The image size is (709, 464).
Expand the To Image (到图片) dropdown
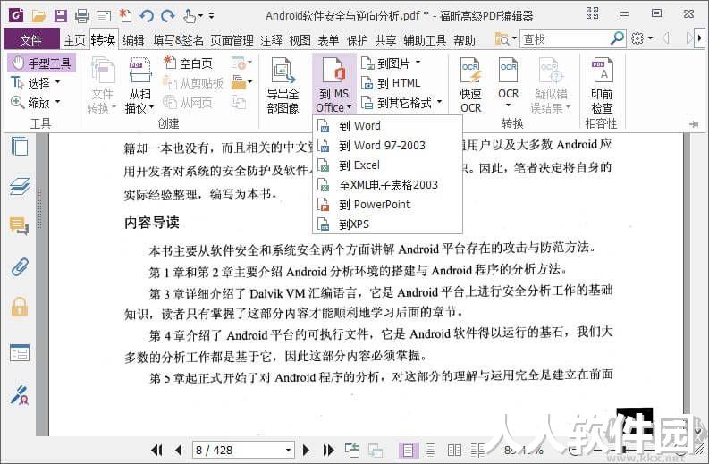[x=418, y=63]
